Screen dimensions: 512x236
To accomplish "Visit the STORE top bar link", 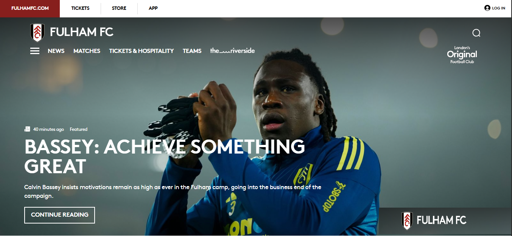I will (x=119, y=8).
